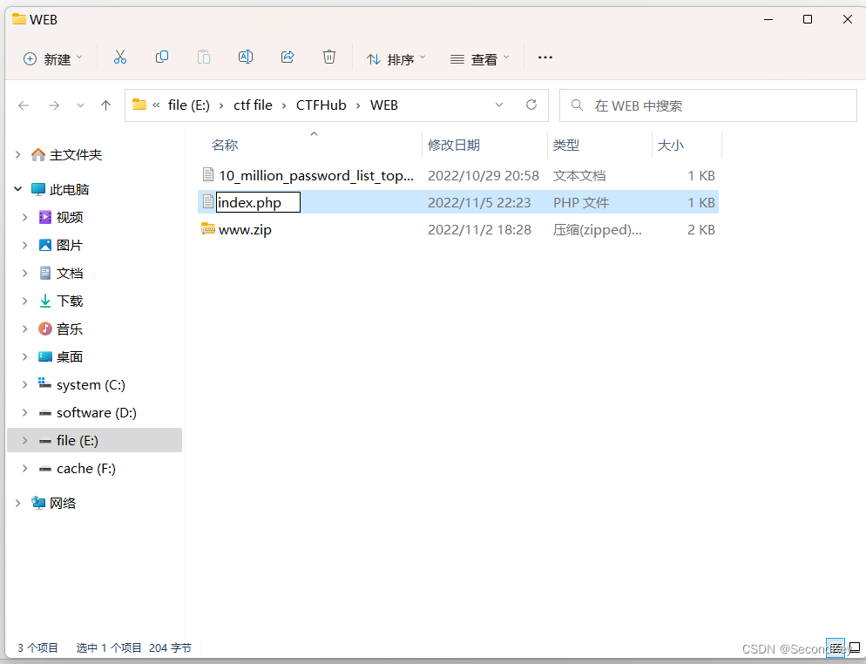The height and width of the screenshot is (664, 866).
Task: Select the Rename icon
Action: point(246,57)
